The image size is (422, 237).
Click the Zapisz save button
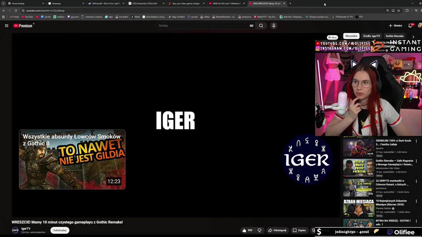coord(299,230)
